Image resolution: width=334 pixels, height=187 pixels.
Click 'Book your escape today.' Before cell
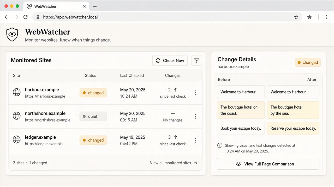coord(241,128)
